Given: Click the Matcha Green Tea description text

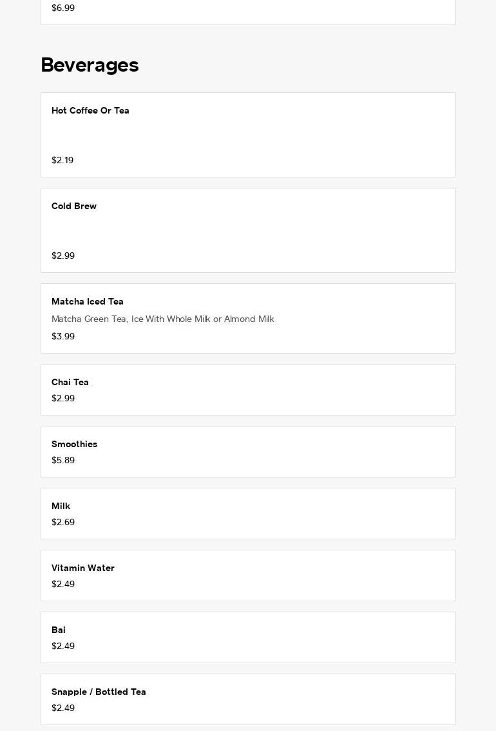Looking at the screenshot, I should (x=163, y=319).
